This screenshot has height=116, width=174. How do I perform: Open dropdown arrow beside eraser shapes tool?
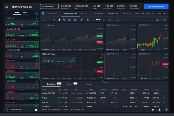[121, 20]
